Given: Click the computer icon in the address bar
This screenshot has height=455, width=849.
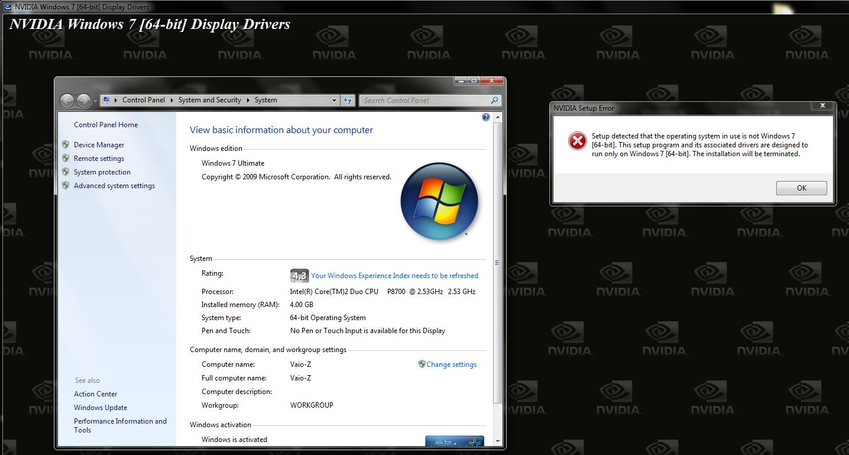Looking at the screenshot, I should [x=106, y=100].
